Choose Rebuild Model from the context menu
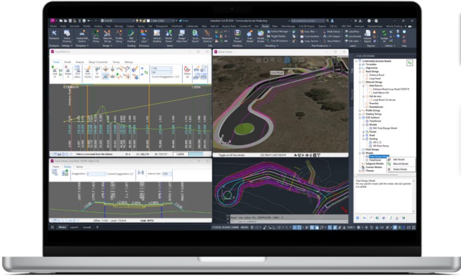This screenshot has width=461, height=278. [x=400, y=164]
